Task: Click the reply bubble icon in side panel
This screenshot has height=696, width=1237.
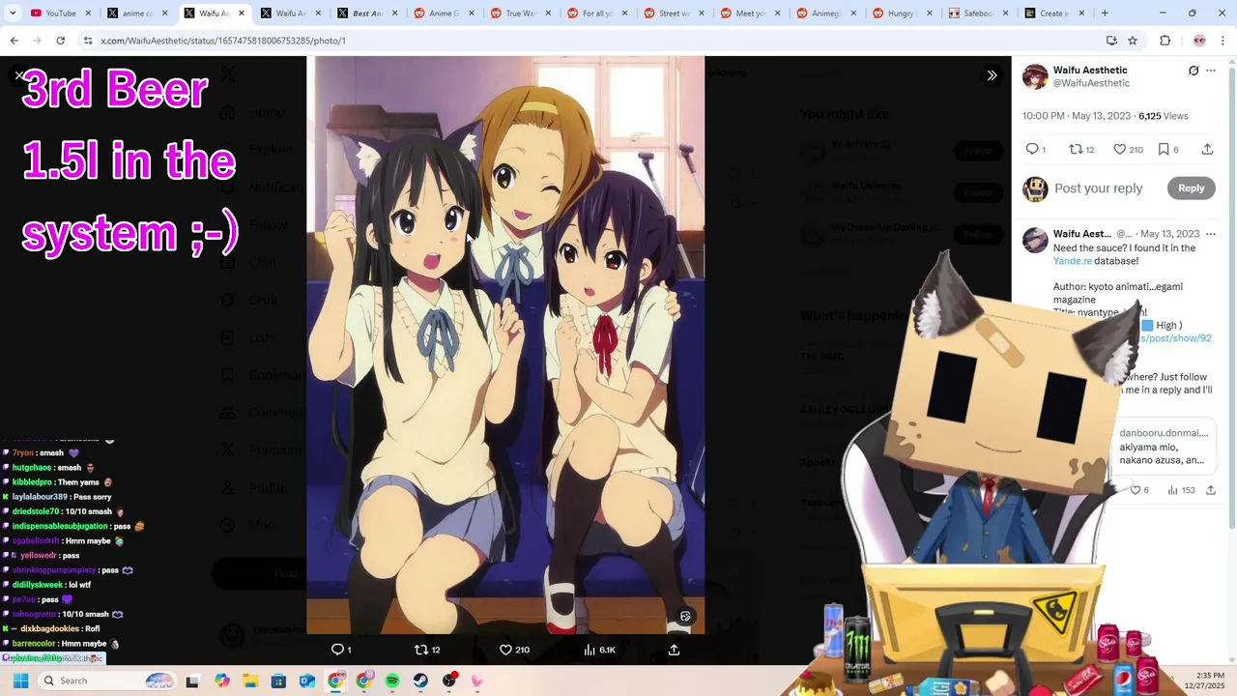Action: 1032,149
